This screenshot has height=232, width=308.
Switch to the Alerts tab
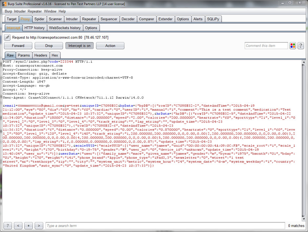[x=198, y=19]
